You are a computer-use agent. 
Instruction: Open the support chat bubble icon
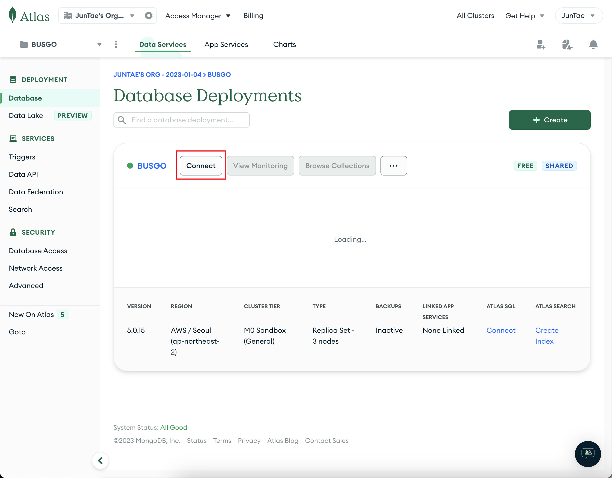coord(587,453)
